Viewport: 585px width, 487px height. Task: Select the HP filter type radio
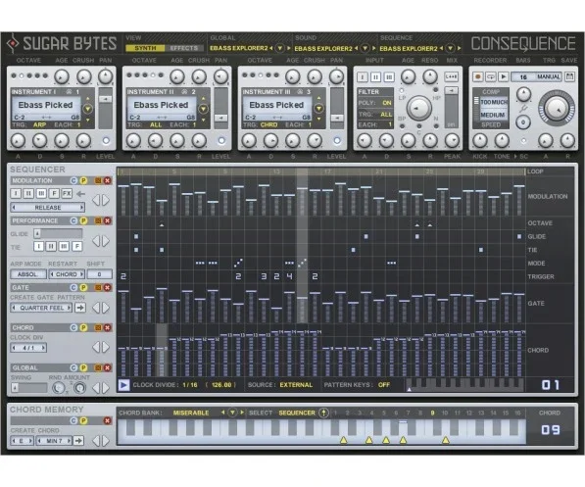pyautogui.click(x=436, y=90)
